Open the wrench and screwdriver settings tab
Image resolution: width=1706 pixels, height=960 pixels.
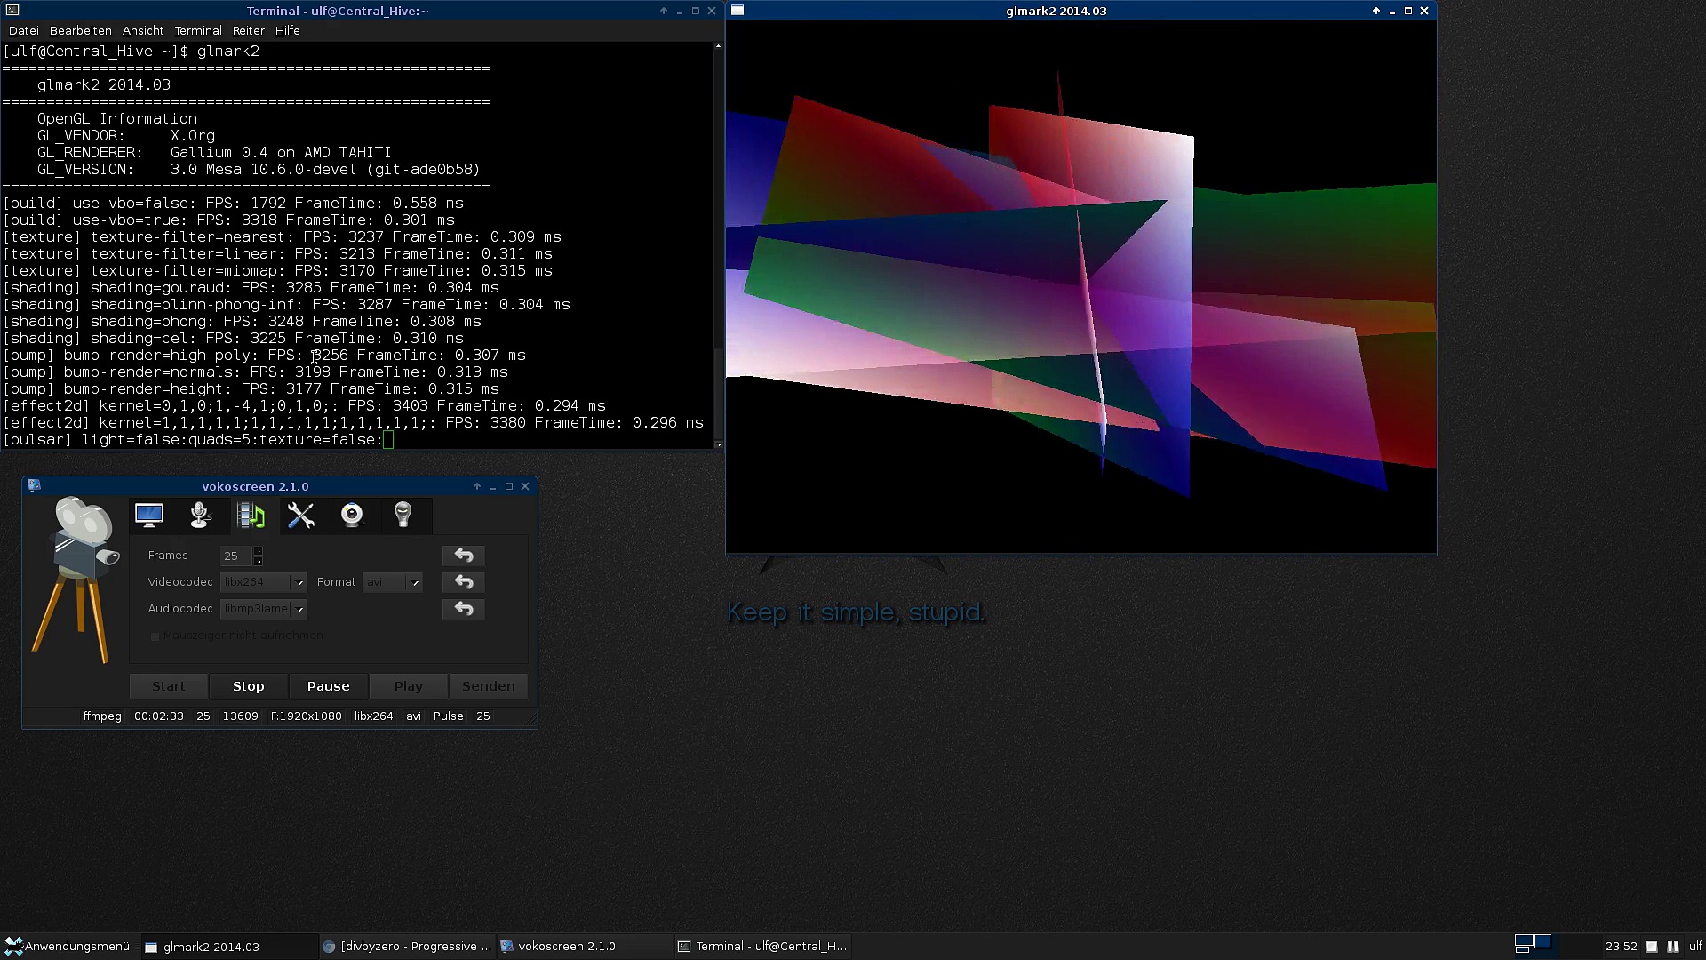coord(301,515)
